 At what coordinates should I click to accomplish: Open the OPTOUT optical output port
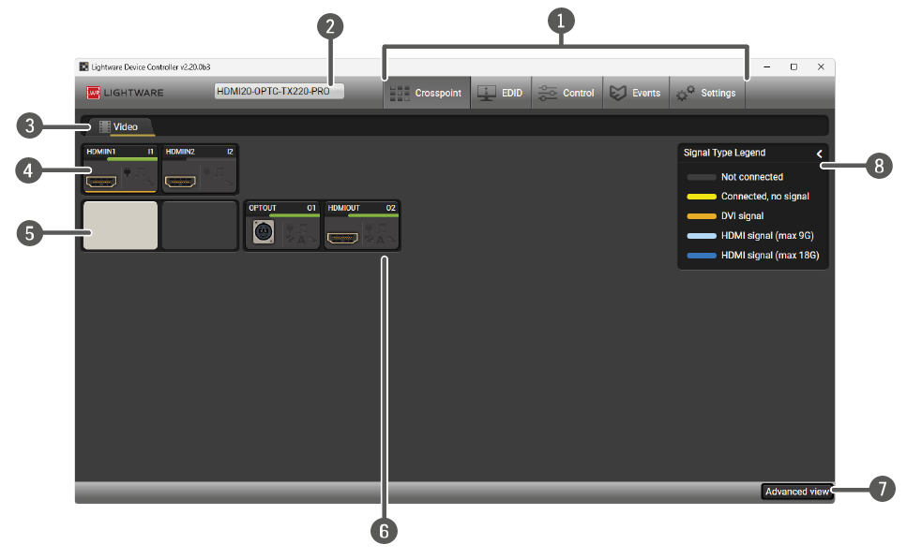point(281,226)
